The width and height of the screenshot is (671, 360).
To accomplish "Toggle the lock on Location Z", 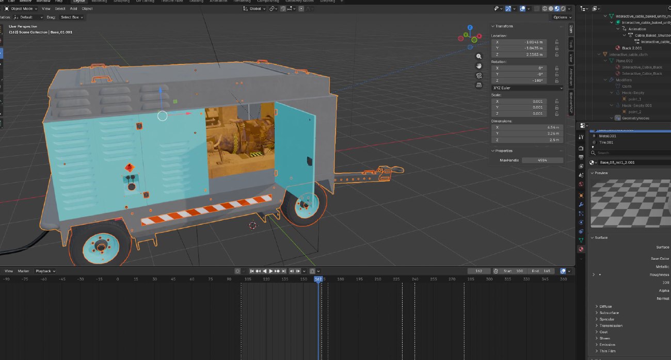I will [x=557, y=54].
